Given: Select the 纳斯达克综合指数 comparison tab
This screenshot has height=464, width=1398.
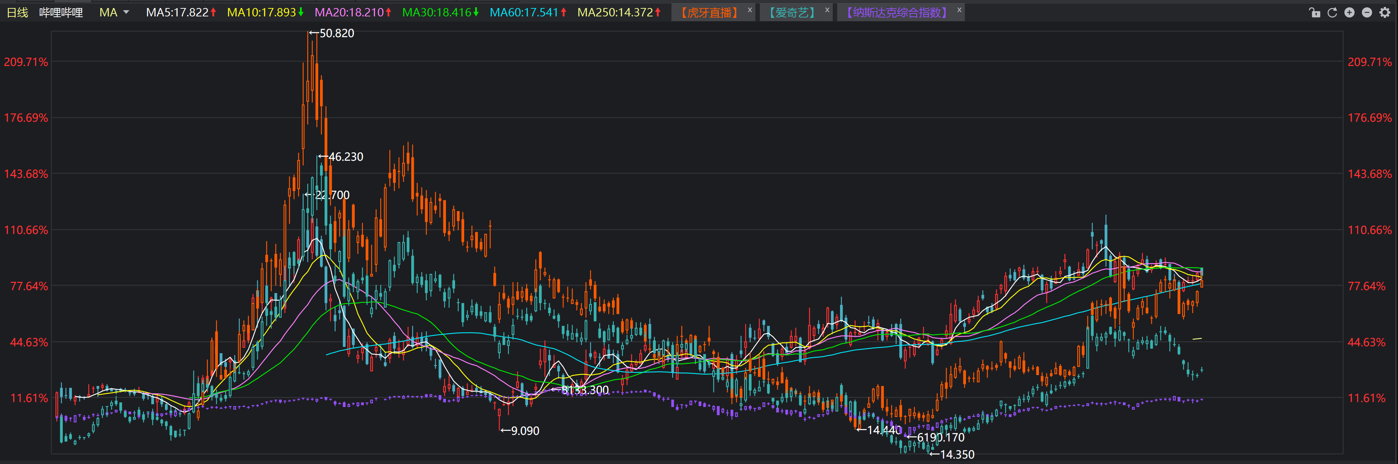Looking at the screenshot, I should click(897, 12).
